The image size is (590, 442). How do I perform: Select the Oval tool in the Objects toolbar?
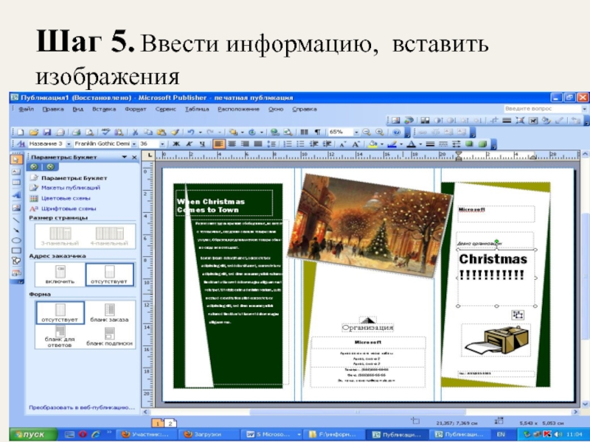point(16,239)
